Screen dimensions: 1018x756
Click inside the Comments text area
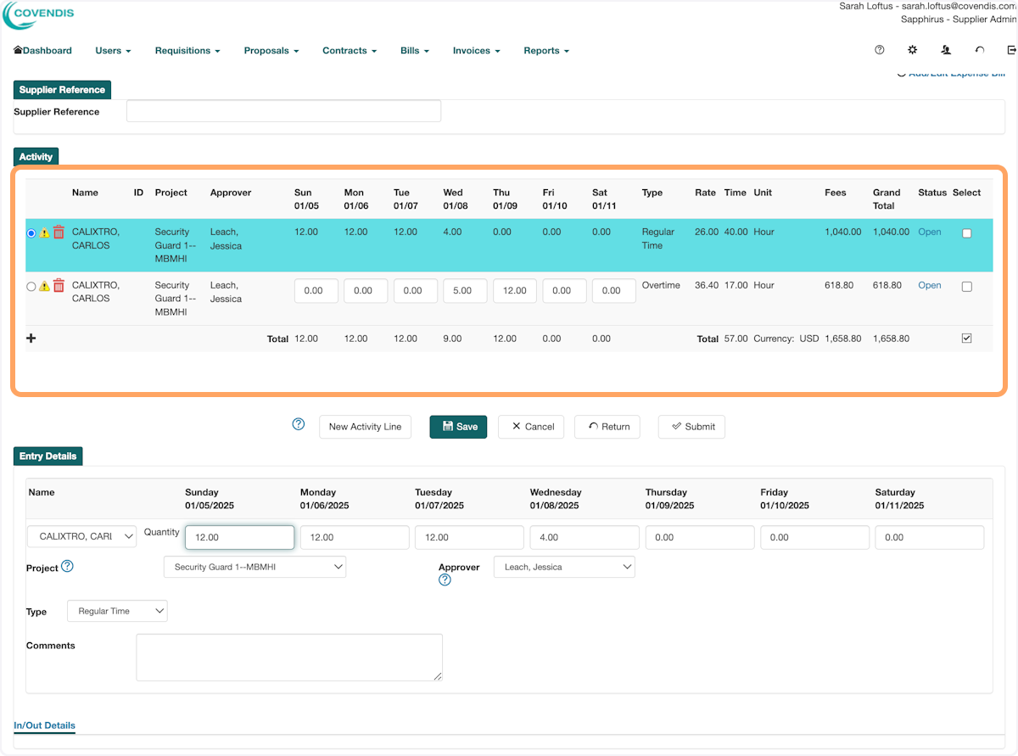[x=288, y=657]
